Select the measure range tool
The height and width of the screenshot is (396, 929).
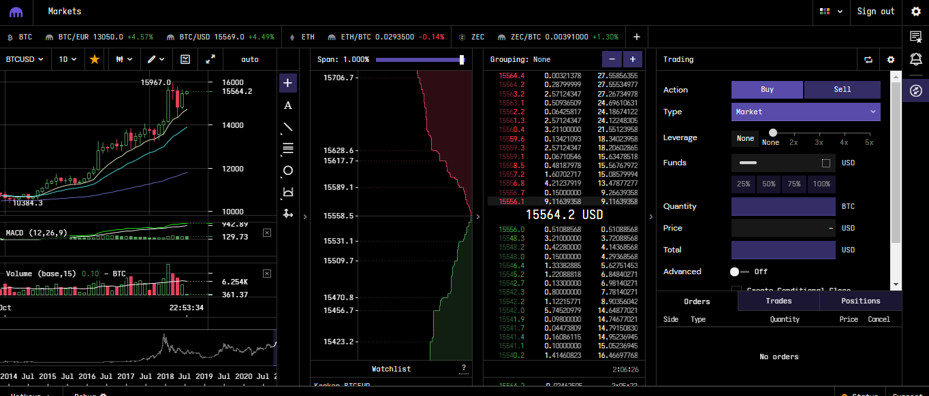[287, 192]
